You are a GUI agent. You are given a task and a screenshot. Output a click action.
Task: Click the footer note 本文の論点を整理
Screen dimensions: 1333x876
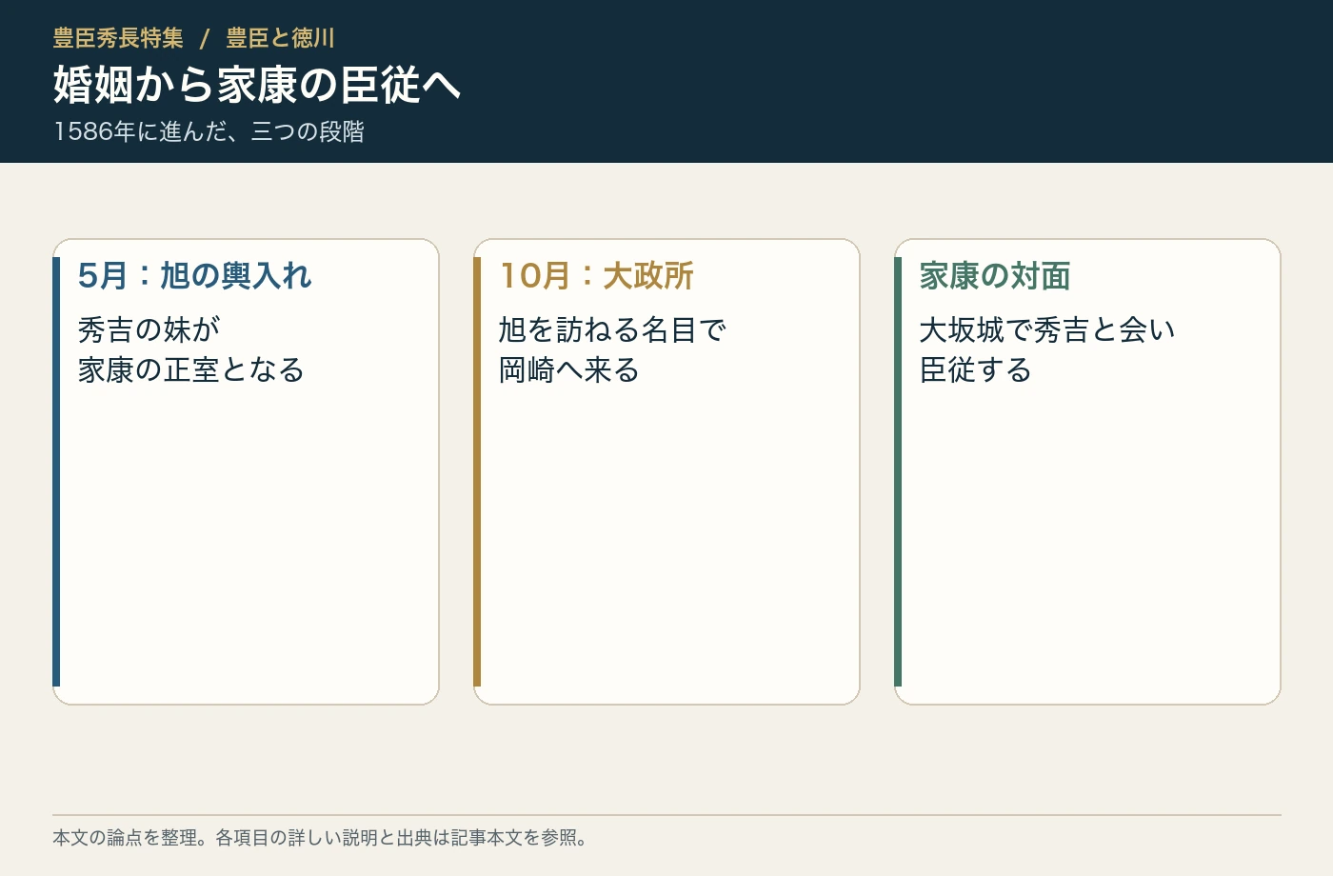point(125,838)
